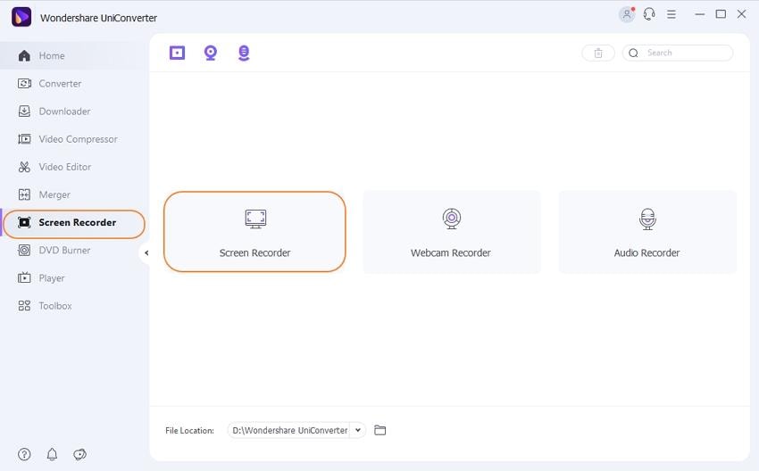Click the DVD Burner disc icon
This screenshot has width=759, height=471.
point(24,251)
